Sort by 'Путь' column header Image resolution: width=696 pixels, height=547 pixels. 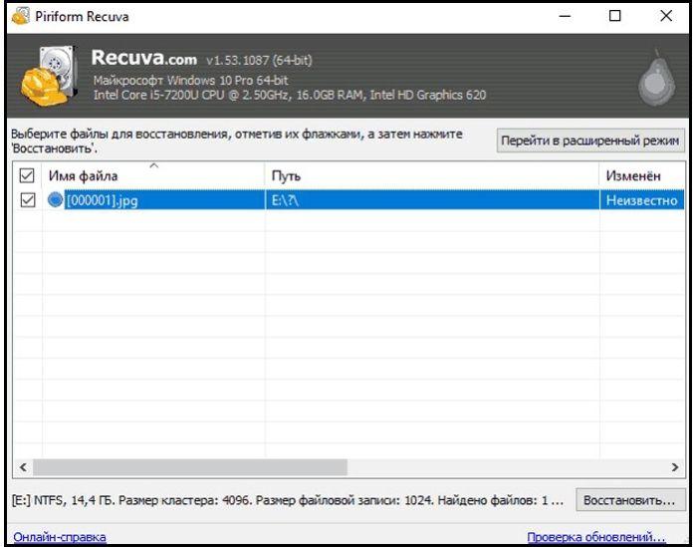[431, 175]
